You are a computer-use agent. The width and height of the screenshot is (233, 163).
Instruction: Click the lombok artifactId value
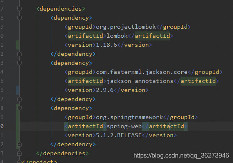tap(117, 36)
